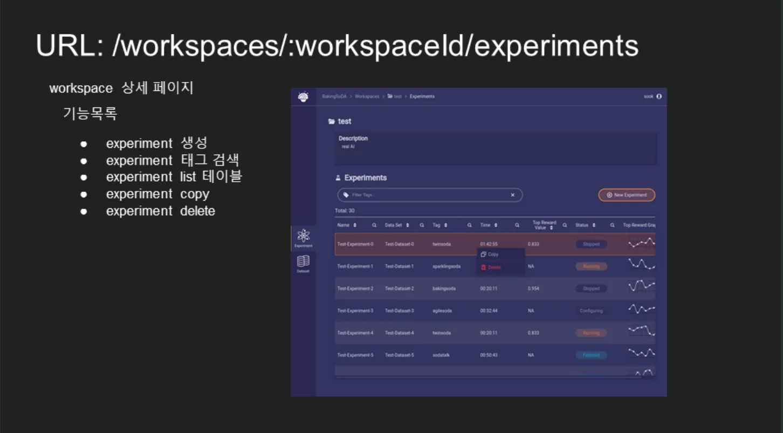Click the search icon in Name column
The image size is (783, 433).
click(374, 225)
